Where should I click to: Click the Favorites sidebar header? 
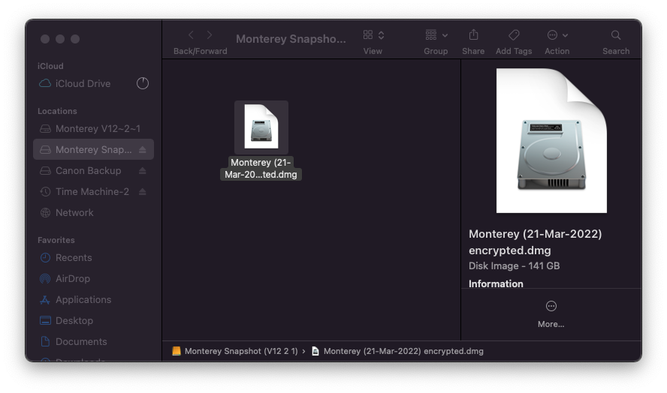[56, 240]
